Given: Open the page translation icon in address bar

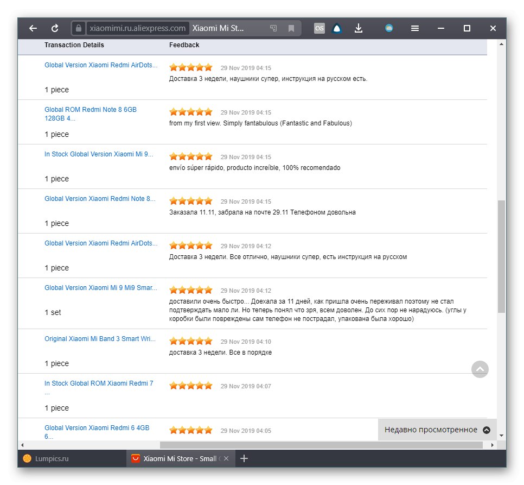Looking at the screenshot, I should click(x=273, y=28).
